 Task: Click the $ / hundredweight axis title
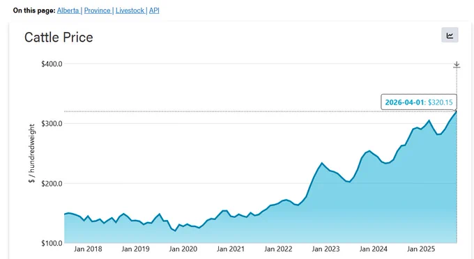pyautogui.click(x=32, y=153)
